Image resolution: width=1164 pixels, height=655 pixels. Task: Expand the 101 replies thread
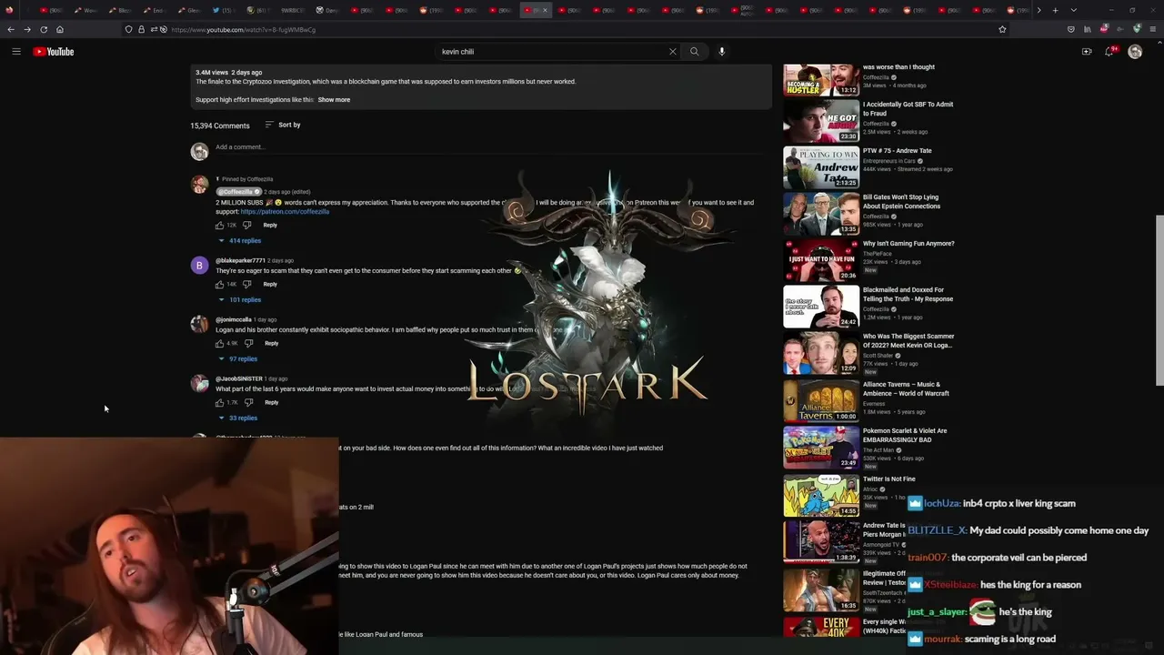click(x=240, y=299)
